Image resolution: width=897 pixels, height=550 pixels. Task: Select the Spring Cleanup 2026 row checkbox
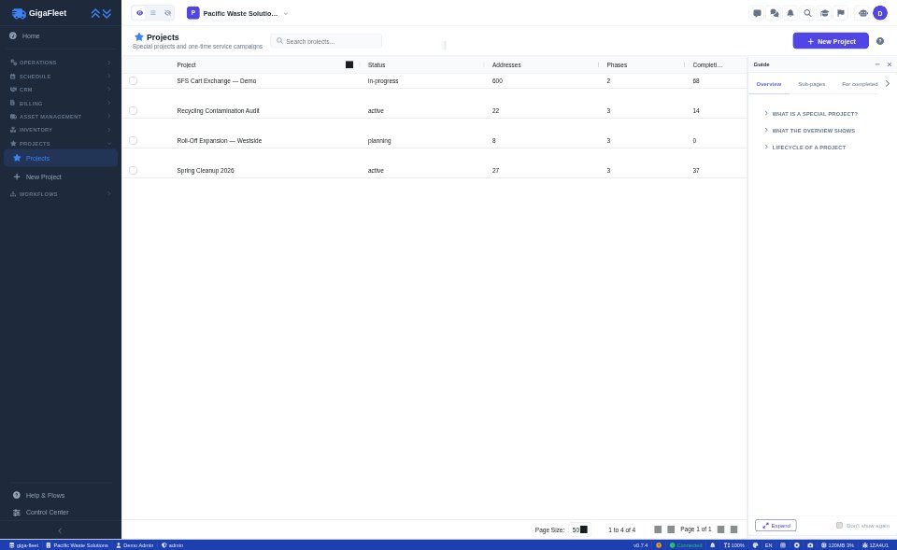(x=133, y=170)
